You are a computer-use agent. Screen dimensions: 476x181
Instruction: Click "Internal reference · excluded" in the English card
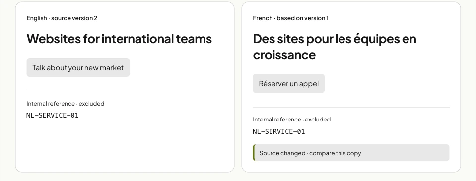[x=65, y=104]
